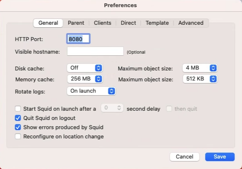Image resolution: width=242 pixels, height=169 pixels.
Task: Open the Advanced tab
Action: point(191,23)
